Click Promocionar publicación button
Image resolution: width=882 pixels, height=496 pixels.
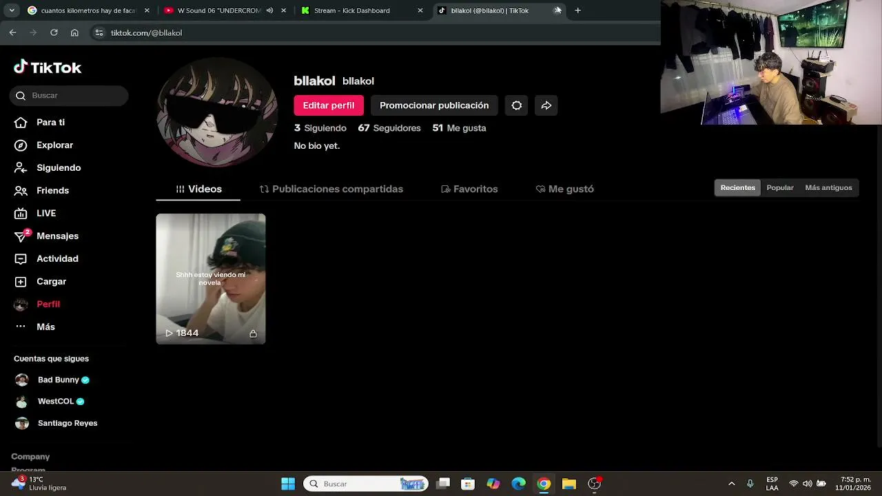point(434,105)
